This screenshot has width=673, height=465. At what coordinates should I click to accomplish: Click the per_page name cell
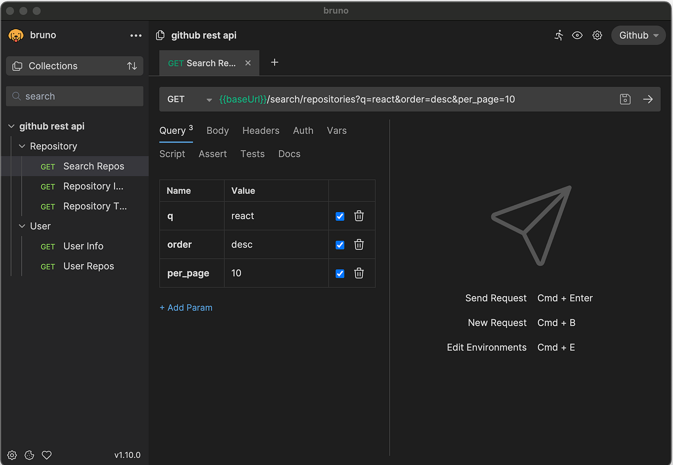pos(192,273)
